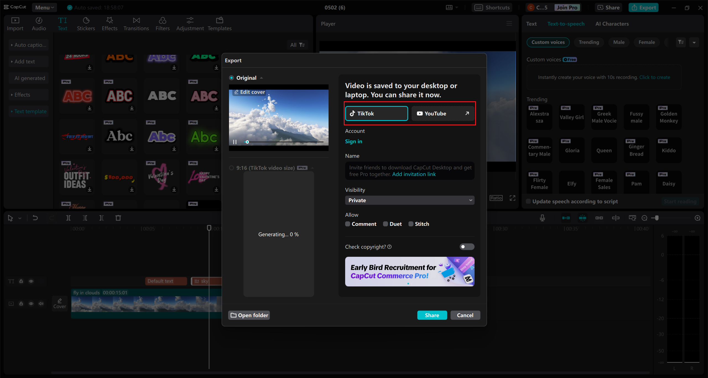Select the Stickers tool in toolbar

86,24
